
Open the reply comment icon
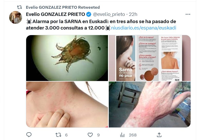coord(29,135)
